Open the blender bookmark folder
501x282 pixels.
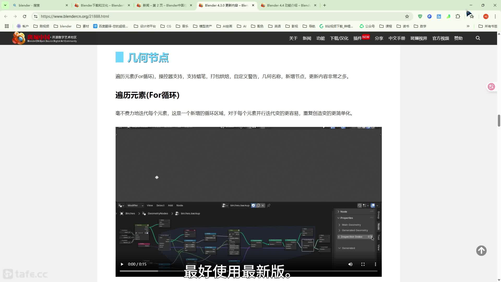click(x=63, y=26)
